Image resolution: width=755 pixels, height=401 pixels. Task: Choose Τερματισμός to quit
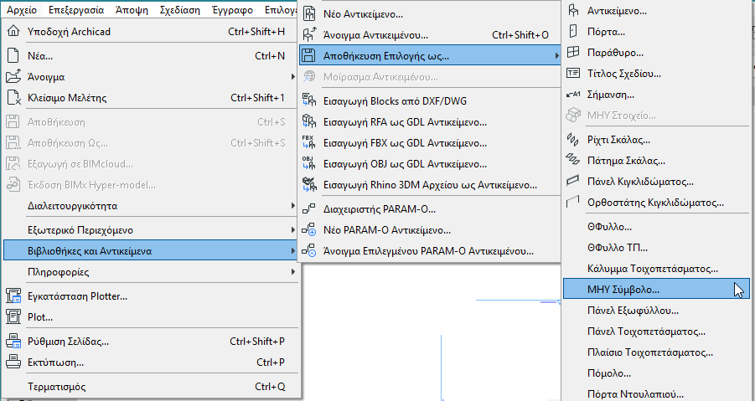point(151,387)
